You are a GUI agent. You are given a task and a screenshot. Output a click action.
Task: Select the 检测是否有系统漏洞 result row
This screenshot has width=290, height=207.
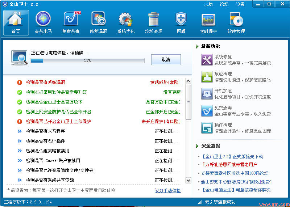tap(46, 83)
